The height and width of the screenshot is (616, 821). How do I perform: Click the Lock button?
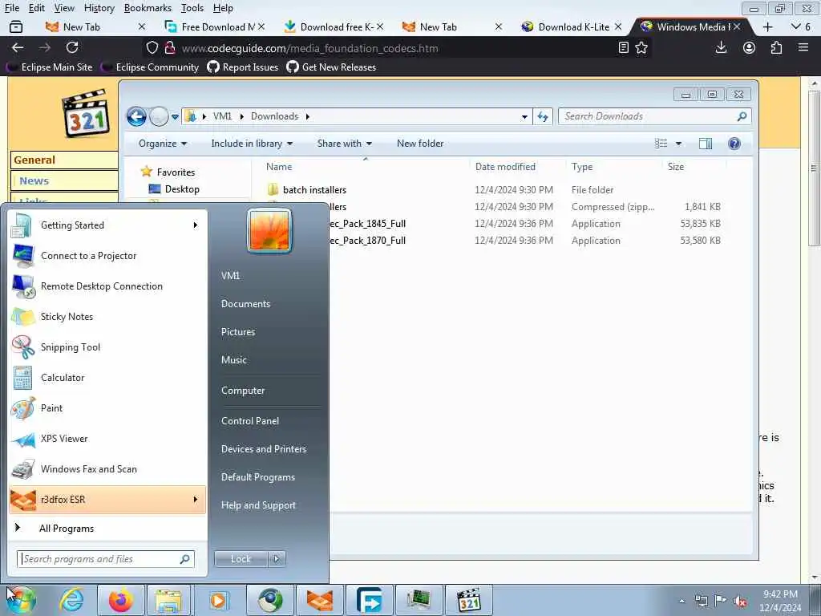pyautogui.click(x=241, y=559)
